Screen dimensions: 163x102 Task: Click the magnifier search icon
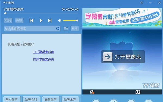(58, 29)
